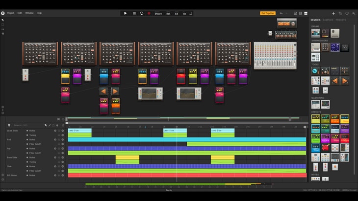Select the mixer device on the desktop
The width and height of the screenshot is (358, 201).
click(275, 56)
